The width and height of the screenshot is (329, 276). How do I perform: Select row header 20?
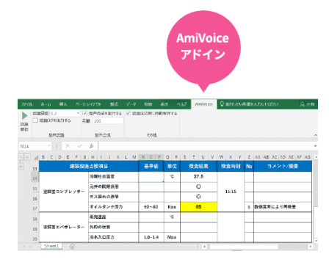point(35,239)
